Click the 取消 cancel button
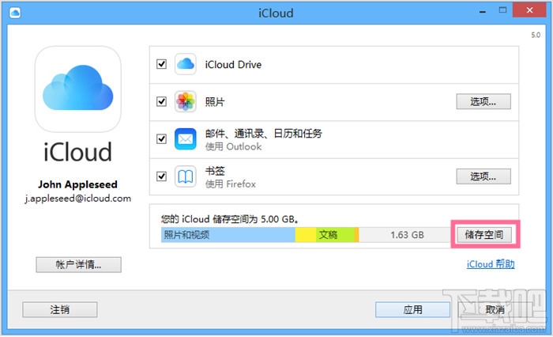 495,310
